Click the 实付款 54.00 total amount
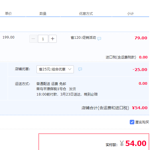The width and height of the screenshot is (152, 150). [133, 143]
